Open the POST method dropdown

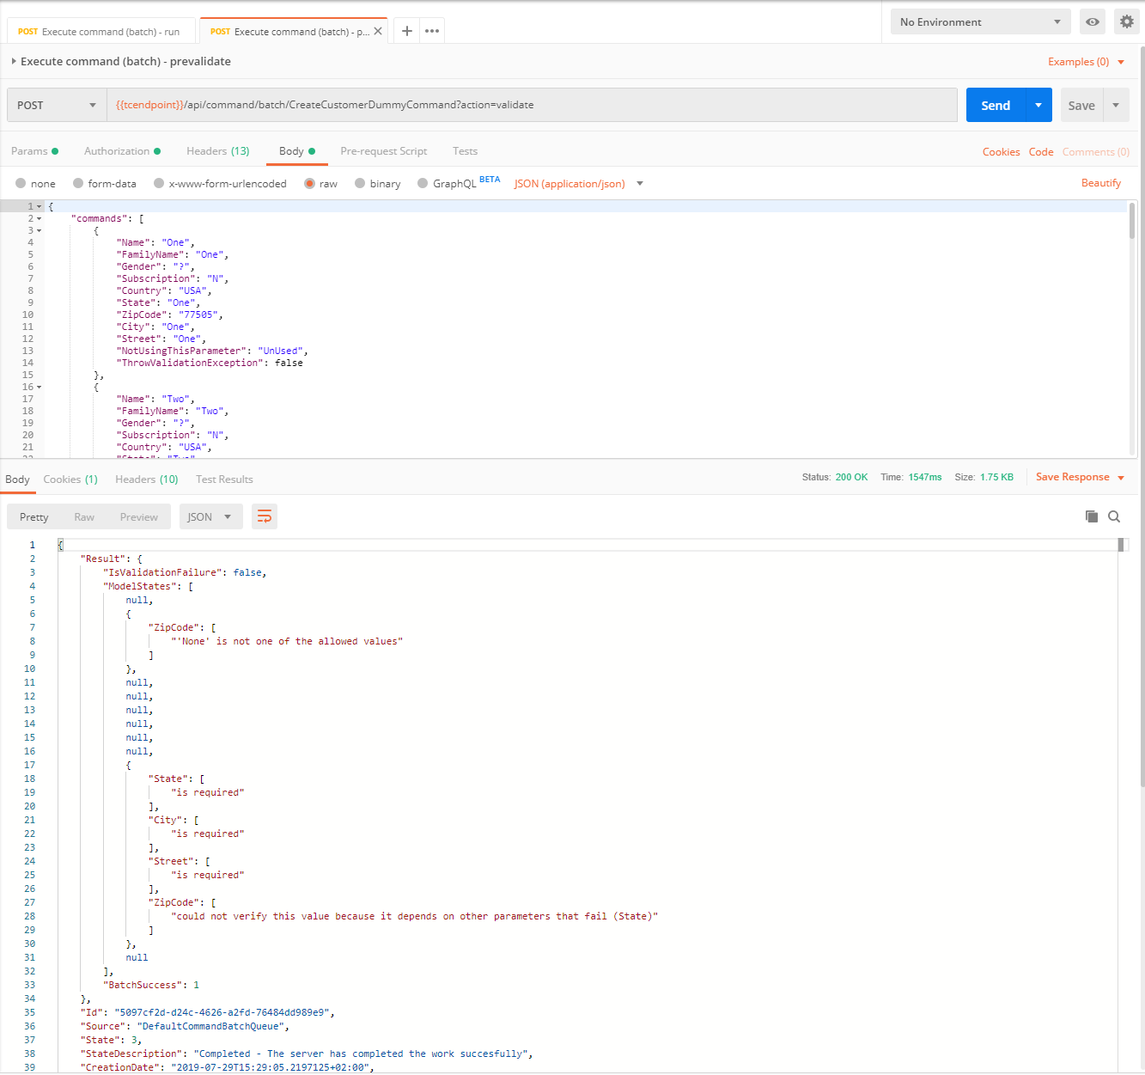[x=57, y=105]
